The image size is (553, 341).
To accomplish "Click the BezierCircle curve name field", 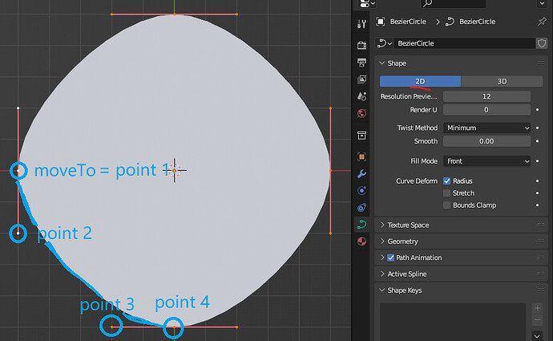I will pyautogui.click(x=464, y=43).
